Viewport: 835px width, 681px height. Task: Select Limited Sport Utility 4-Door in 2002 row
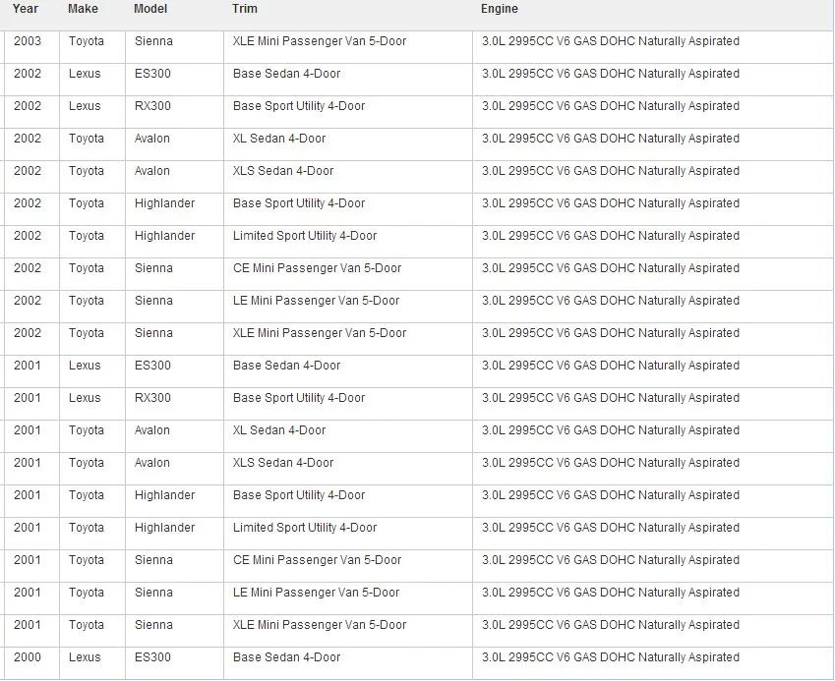(x=305, y=236)
